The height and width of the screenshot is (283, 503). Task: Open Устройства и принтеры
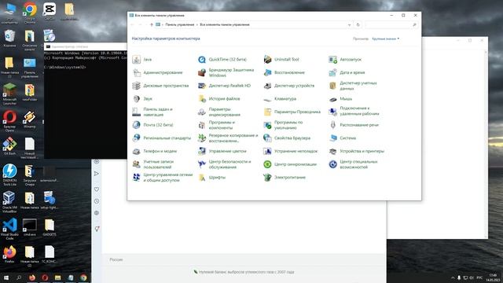[356, 151]
